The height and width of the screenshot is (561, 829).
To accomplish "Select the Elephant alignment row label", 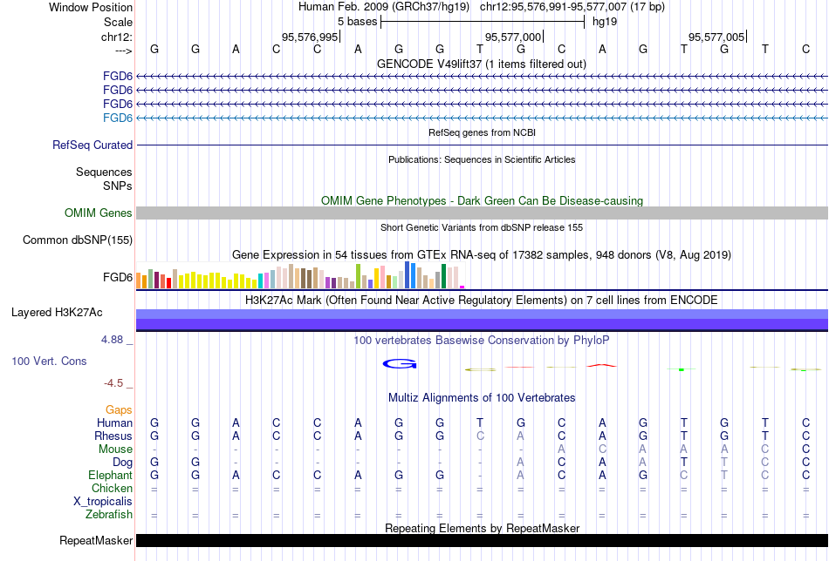I will [111, 475].
